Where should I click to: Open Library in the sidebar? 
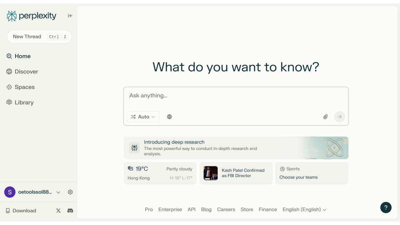(x=24, y=102)
